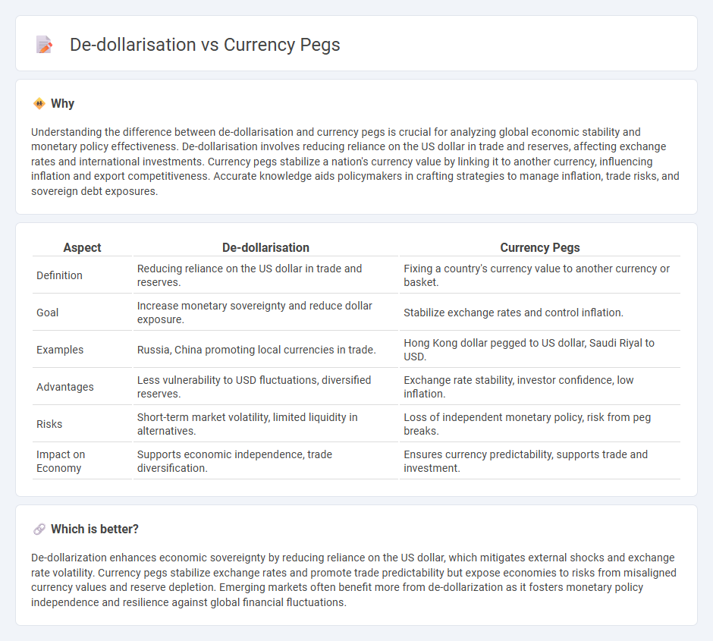Click the chain link icon beside Which is better
Image resolution: width=713 pixels, height=641 pixels.
[39, 529]
